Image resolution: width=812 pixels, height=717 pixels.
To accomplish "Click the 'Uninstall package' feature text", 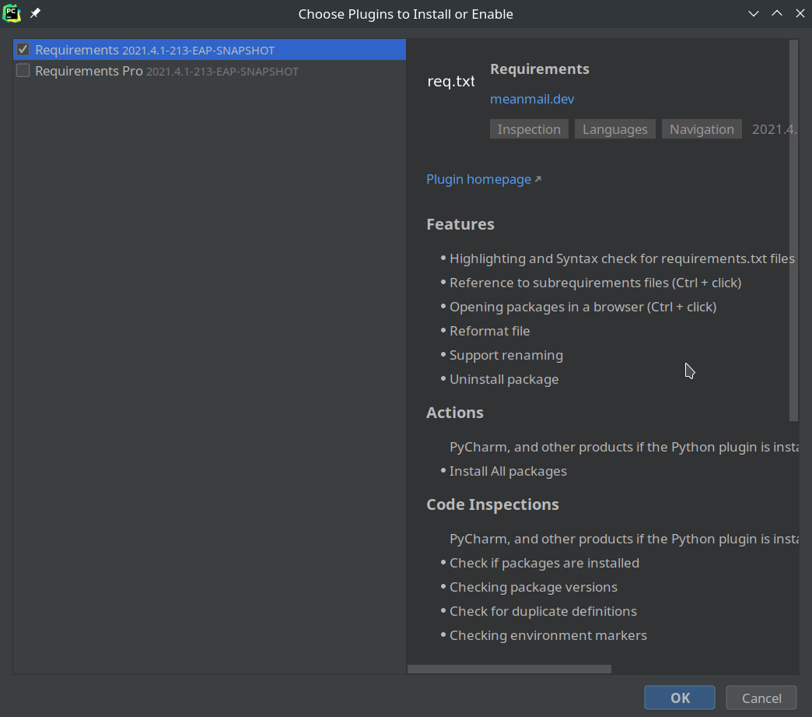I will pos(504,379).
